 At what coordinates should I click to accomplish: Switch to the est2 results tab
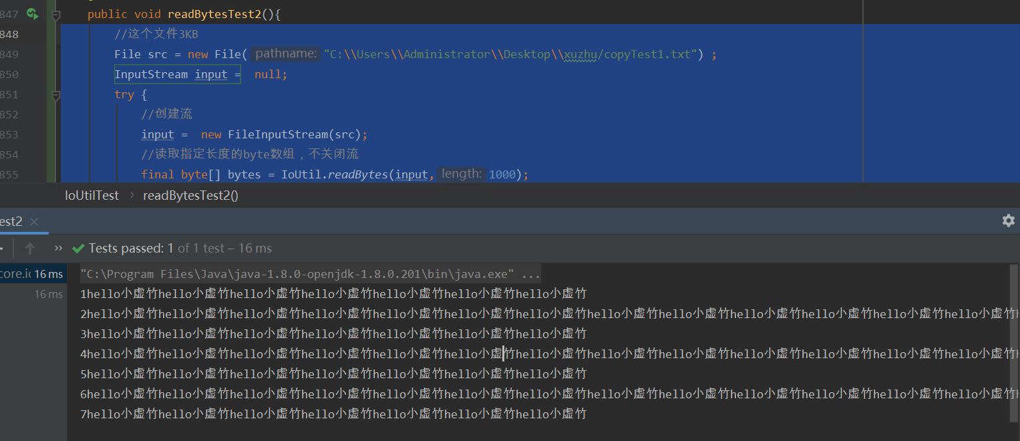(10, 221)
